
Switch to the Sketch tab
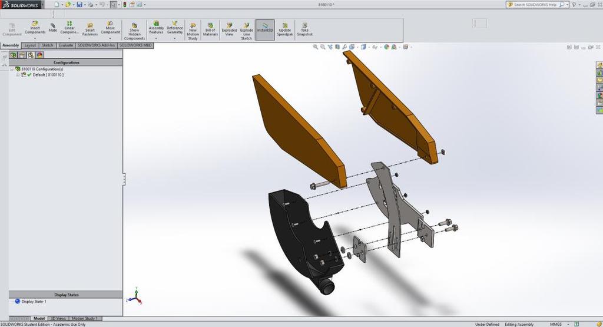click(47, 45)
